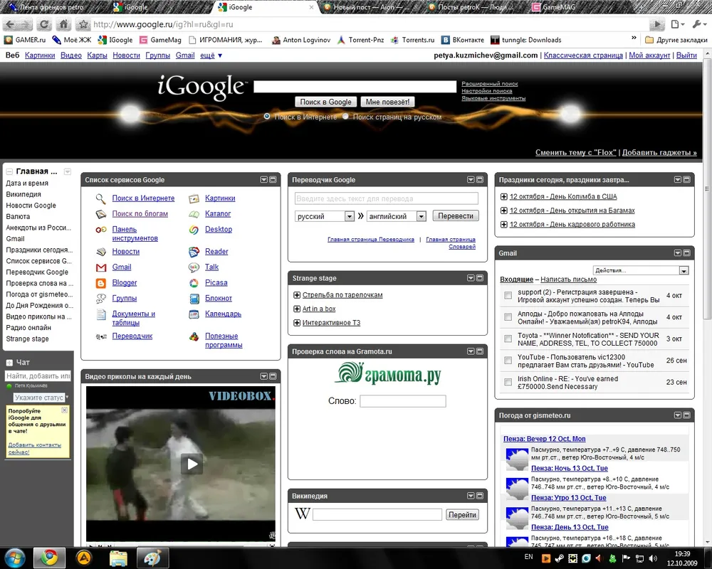Image resolution: width=712 pixels, height=569 pixels.
Task: Focus the translator text input box
Action: 387,198
